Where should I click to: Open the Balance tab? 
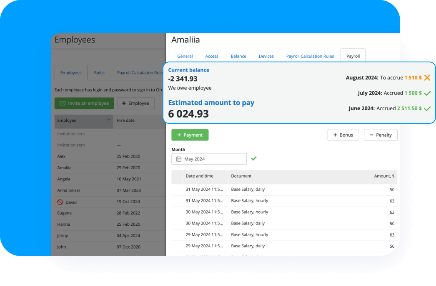click(x=238, y=56)
